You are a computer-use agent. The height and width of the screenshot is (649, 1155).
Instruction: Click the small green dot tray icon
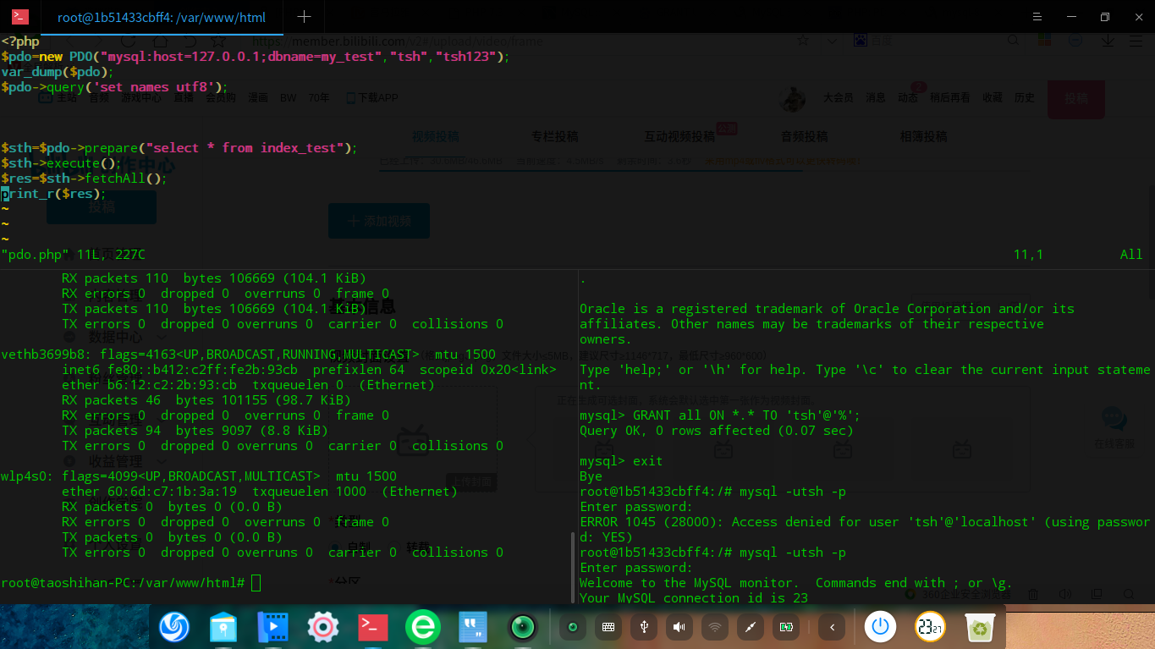(573, 627)
